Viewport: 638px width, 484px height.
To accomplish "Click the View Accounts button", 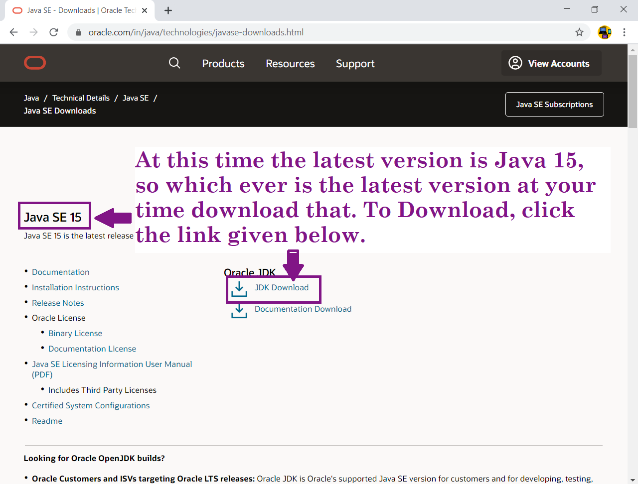I will [x=551, y=63].
